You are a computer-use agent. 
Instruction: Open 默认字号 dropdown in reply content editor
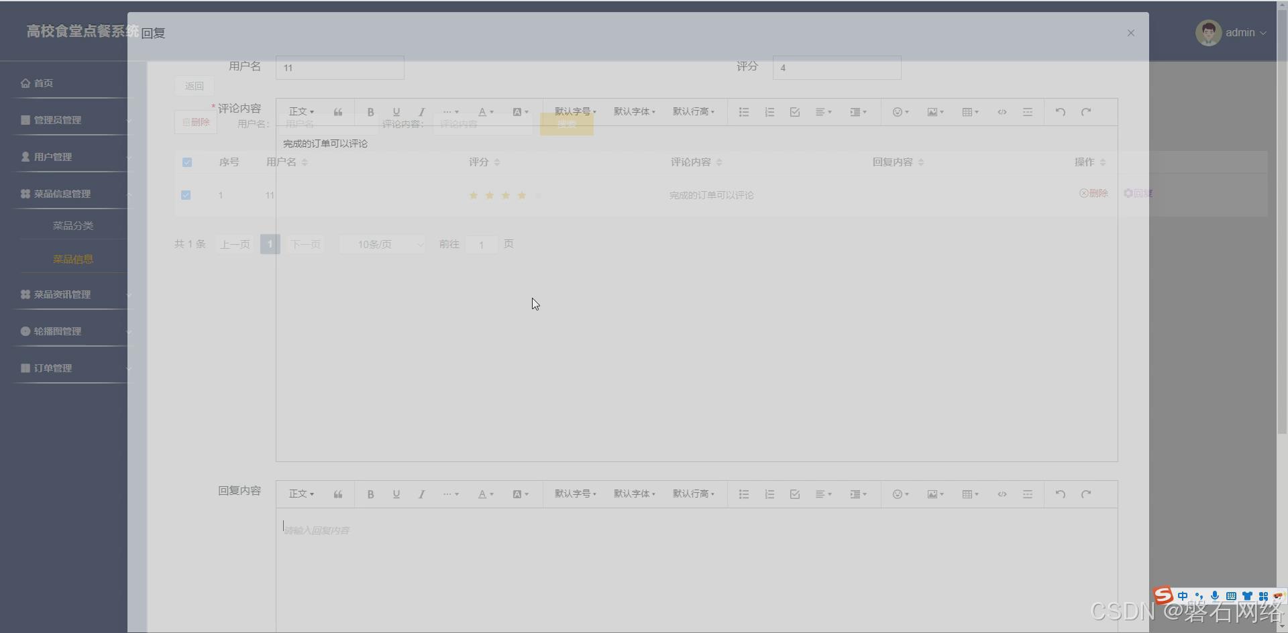pos(575,494)
